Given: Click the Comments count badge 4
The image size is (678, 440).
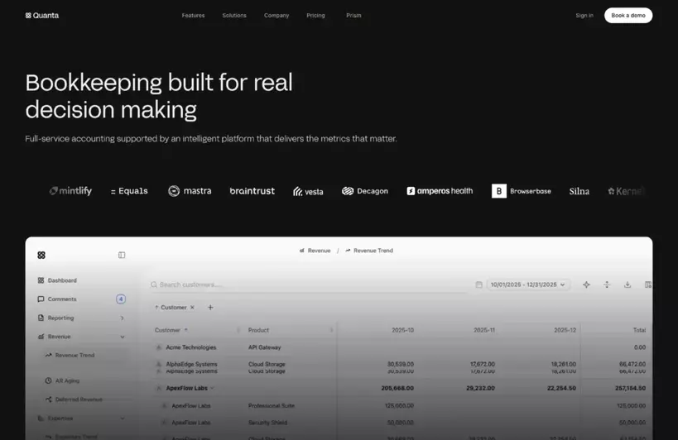Looking at the screenshot, I should [x=121, y=299].
